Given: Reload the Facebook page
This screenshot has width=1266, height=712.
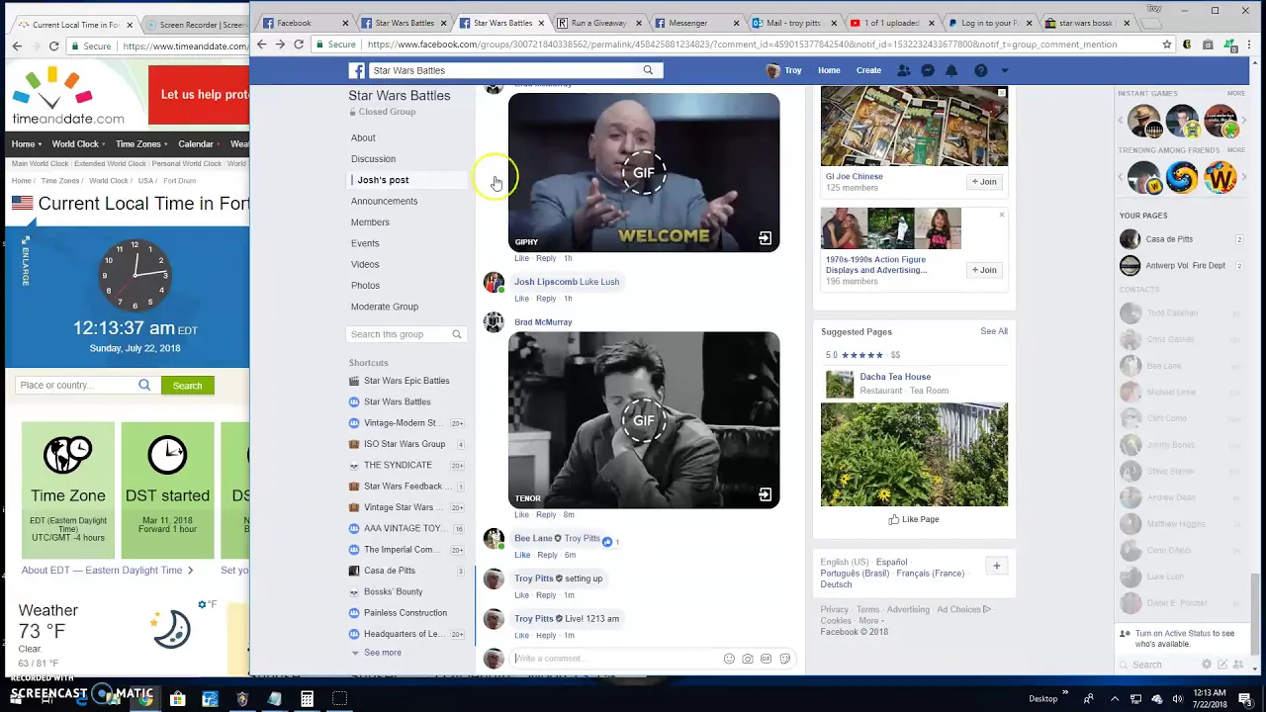Looking at the screenshot, I should [299, 44].
